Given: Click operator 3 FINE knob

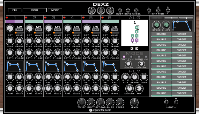Looking at the screenshot, I should [48, 41].
